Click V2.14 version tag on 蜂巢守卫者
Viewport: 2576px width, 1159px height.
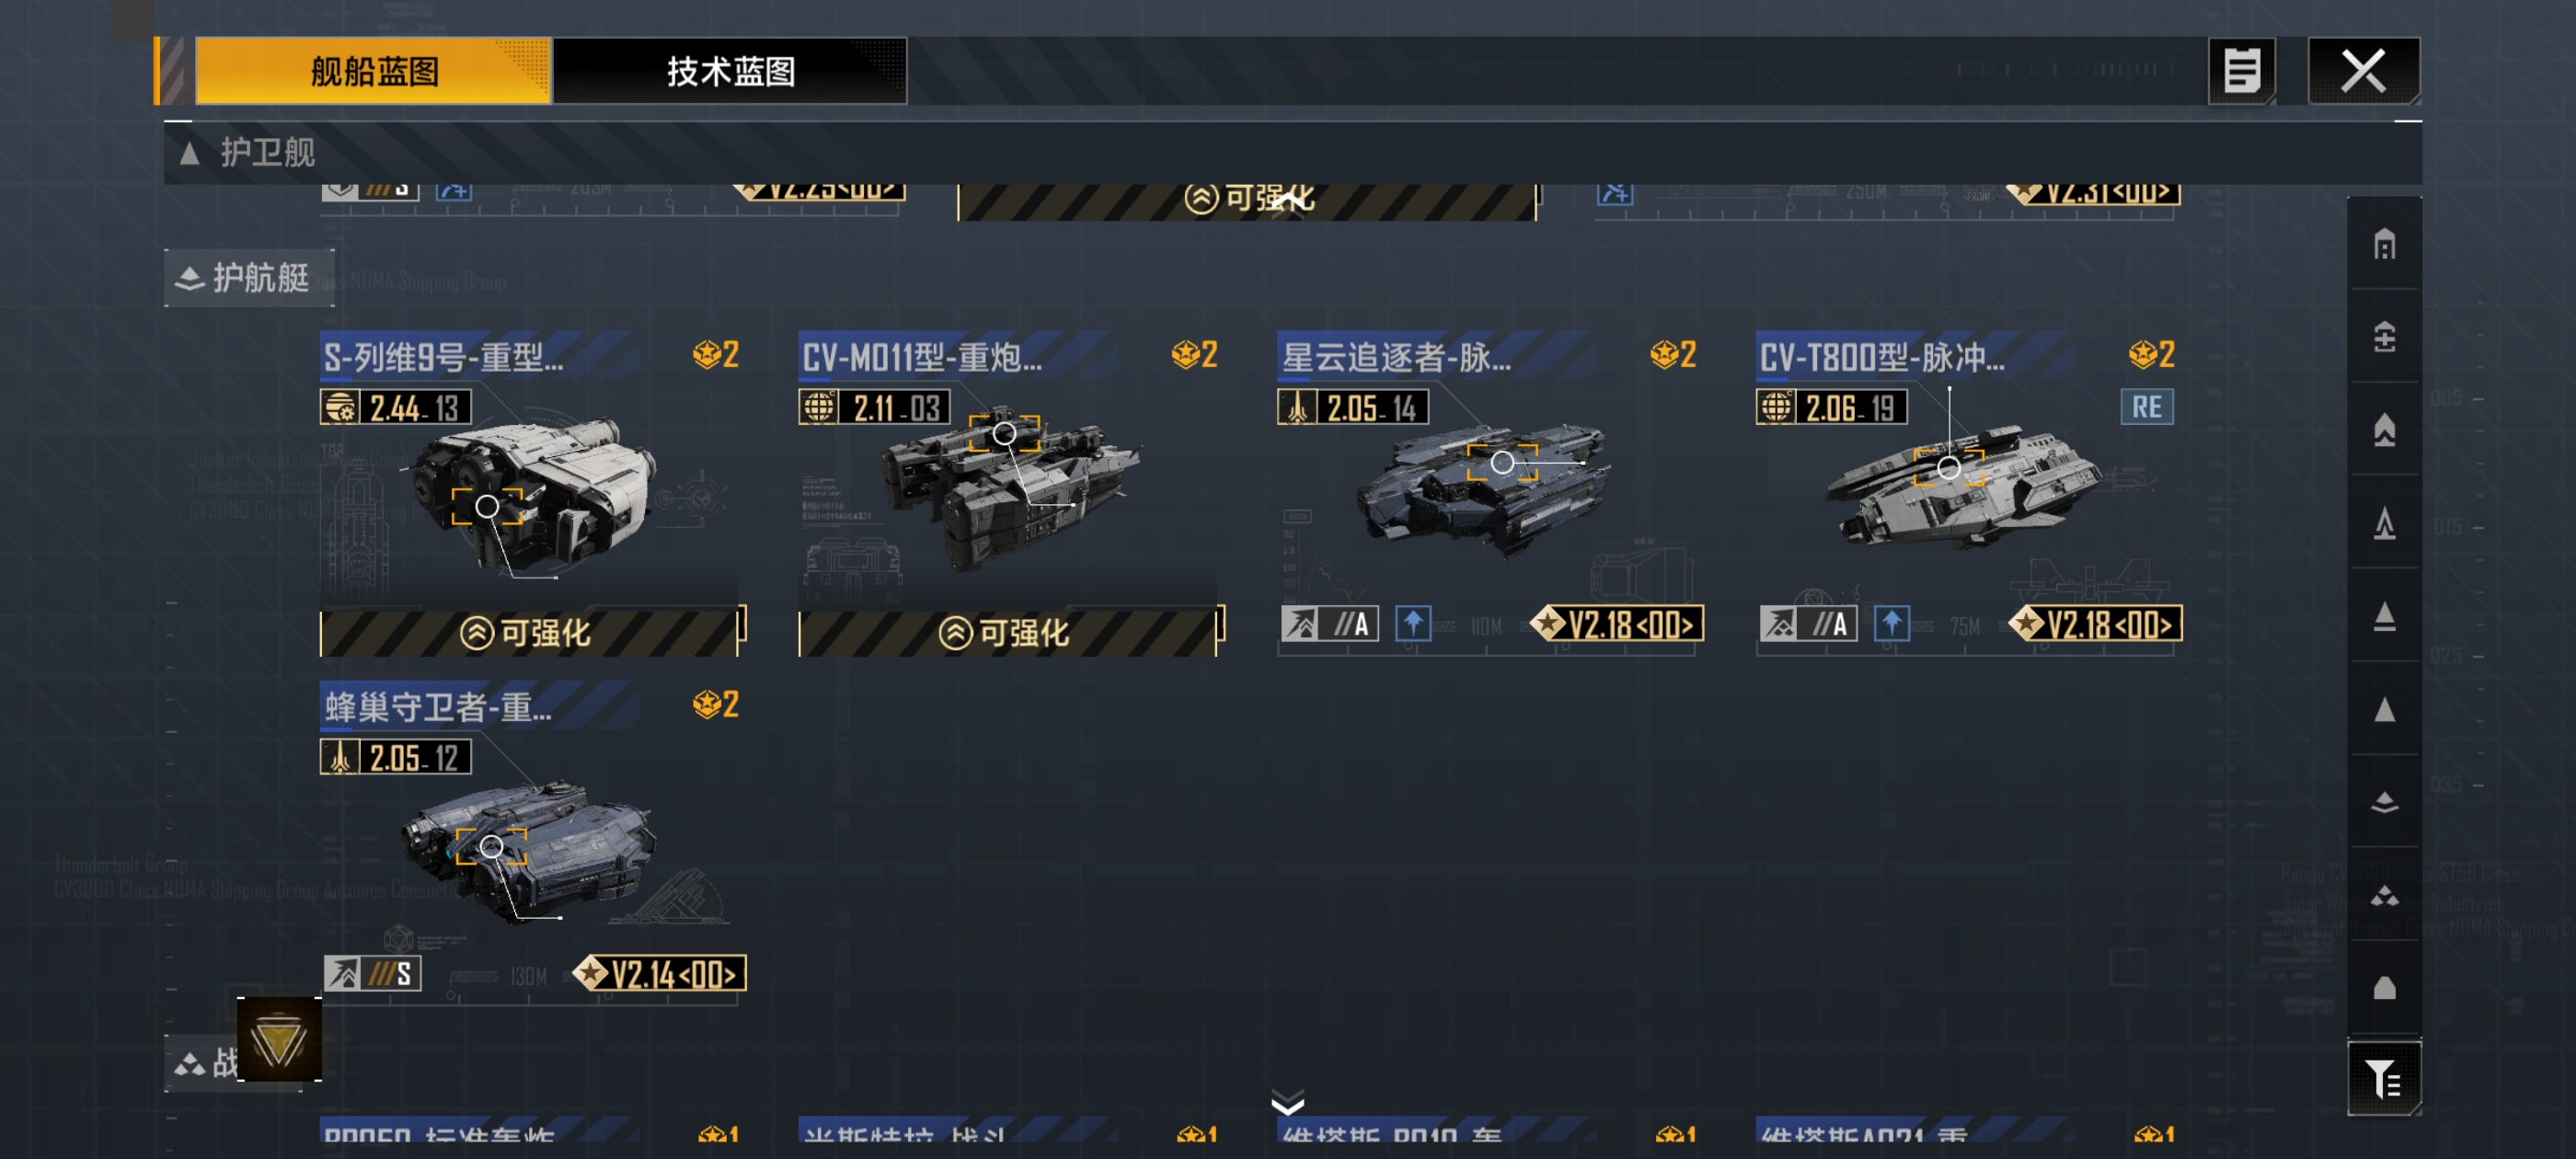tap(661, 973)
